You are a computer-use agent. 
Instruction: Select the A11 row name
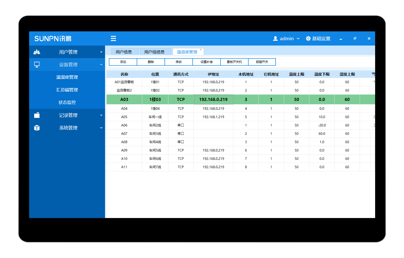[124, 167]
